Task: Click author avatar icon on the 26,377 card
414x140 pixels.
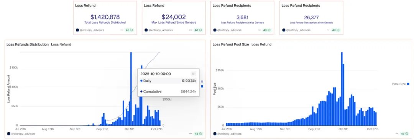Action: tap(284, 30)
